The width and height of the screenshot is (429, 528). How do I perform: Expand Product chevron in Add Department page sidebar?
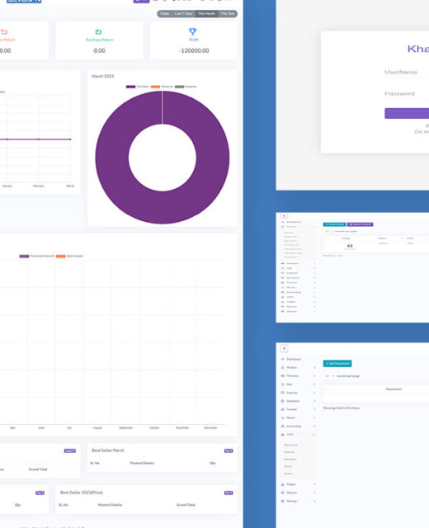click(x=314, y=367)
